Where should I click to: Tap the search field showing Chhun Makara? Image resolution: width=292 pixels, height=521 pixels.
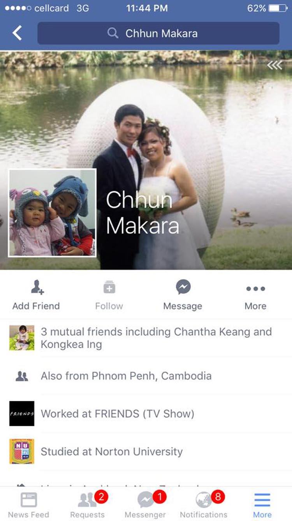coord(158,33)
